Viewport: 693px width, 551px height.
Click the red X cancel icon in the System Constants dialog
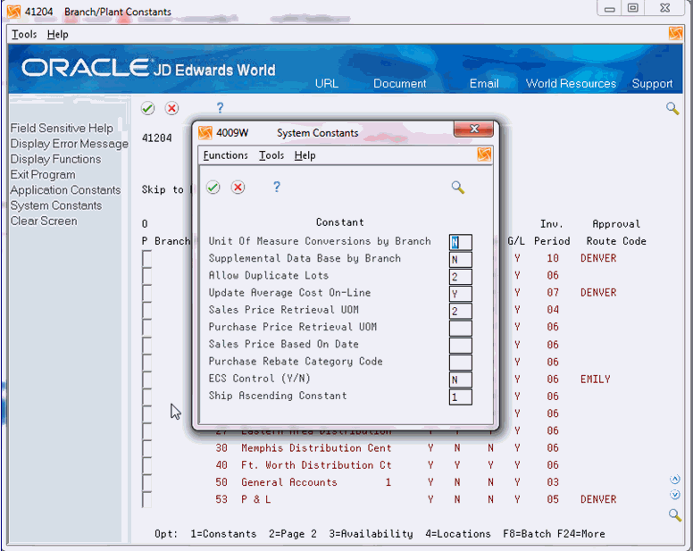coord(238,188)
